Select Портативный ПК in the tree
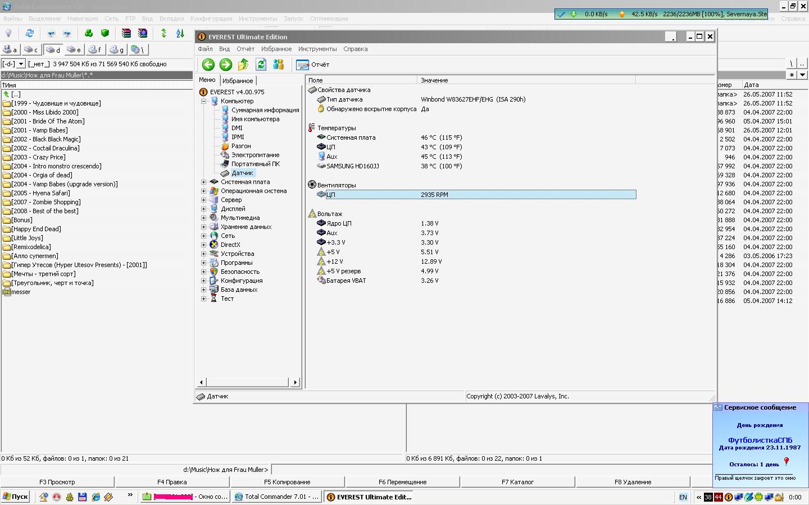 [x=256, y=164]
